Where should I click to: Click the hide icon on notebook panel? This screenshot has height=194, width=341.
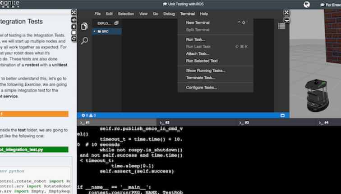click(74, 19)
